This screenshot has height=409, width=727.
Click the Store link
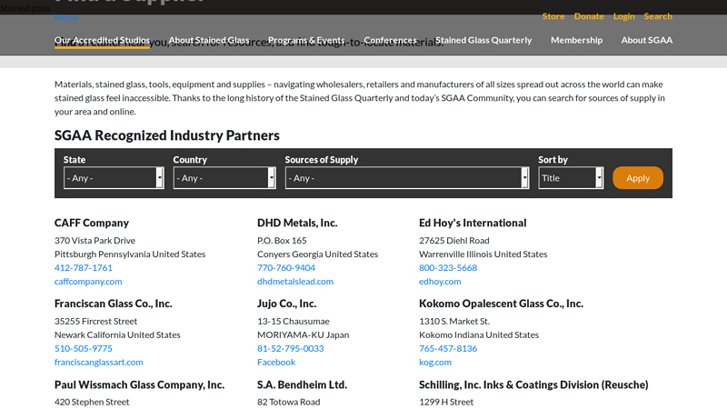pos(553,16)
